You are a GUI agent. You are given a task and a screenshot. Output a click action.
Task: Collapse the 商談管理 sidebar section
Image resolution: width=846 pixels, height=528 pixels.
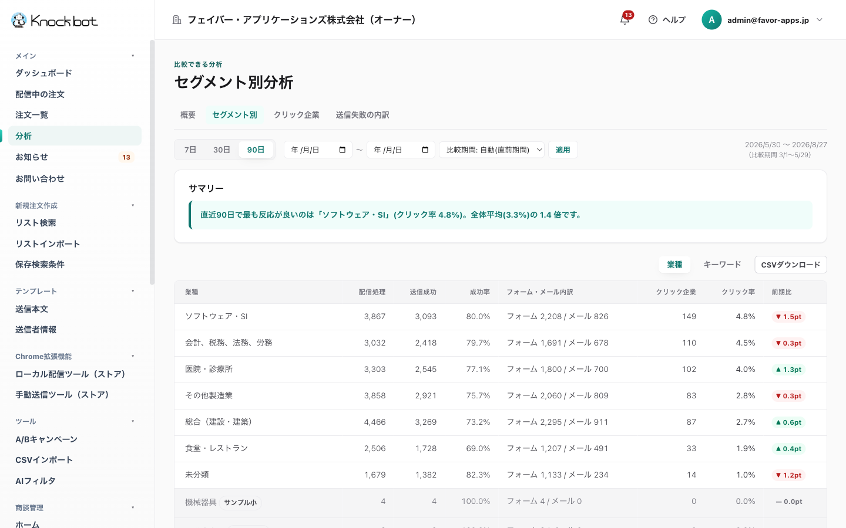pyautogui.click(x=133, y=507)
